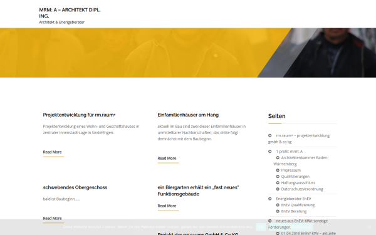The image size is (376, 235).
Task: Click Read More under Einfamilienhäuser am Hang
Action: [167, 159]
